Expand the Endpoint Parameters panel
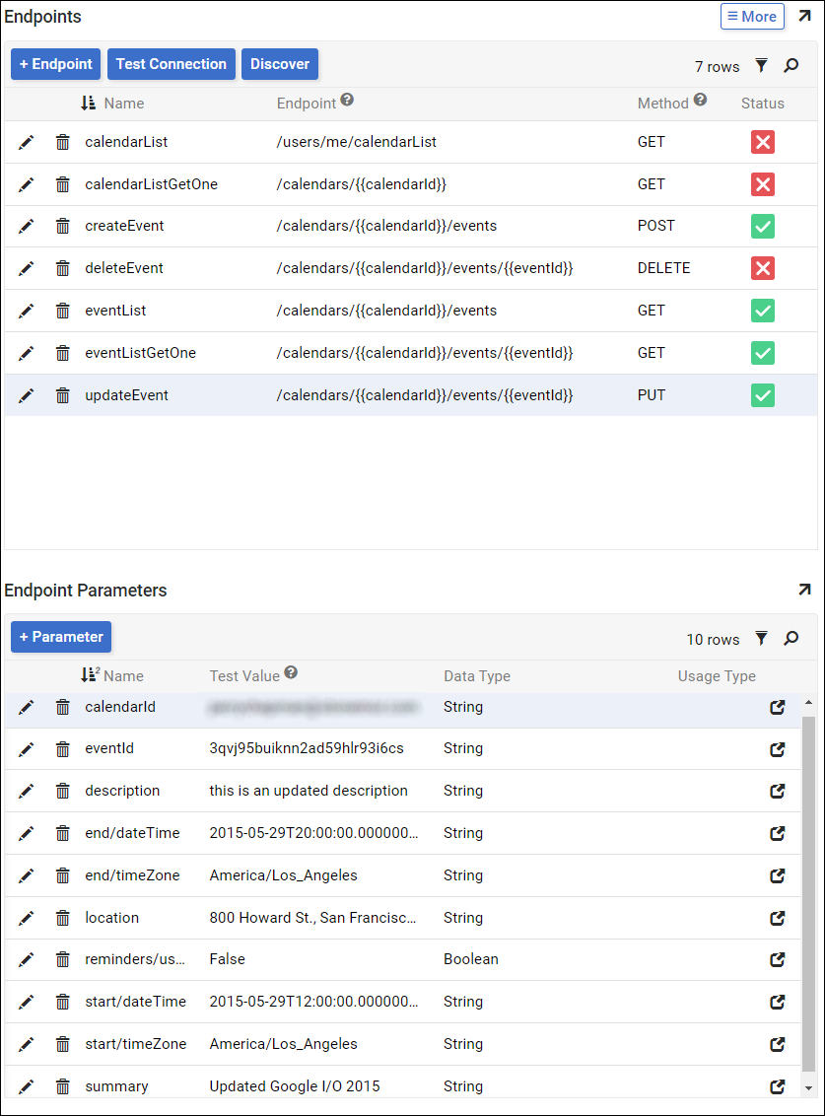Image resolution: width=825 pixels, height=1116 pixels. coord(804,590)
